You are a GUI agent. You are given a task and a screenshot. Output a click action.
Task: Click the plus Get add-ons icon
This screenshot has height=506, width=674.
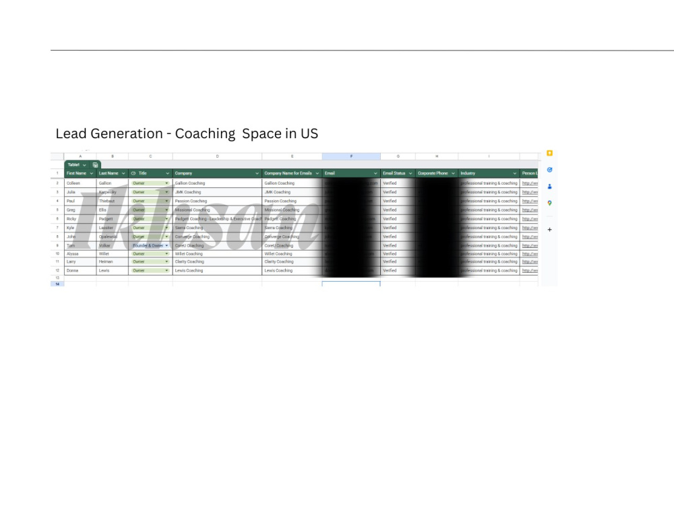tap(549, 230)
